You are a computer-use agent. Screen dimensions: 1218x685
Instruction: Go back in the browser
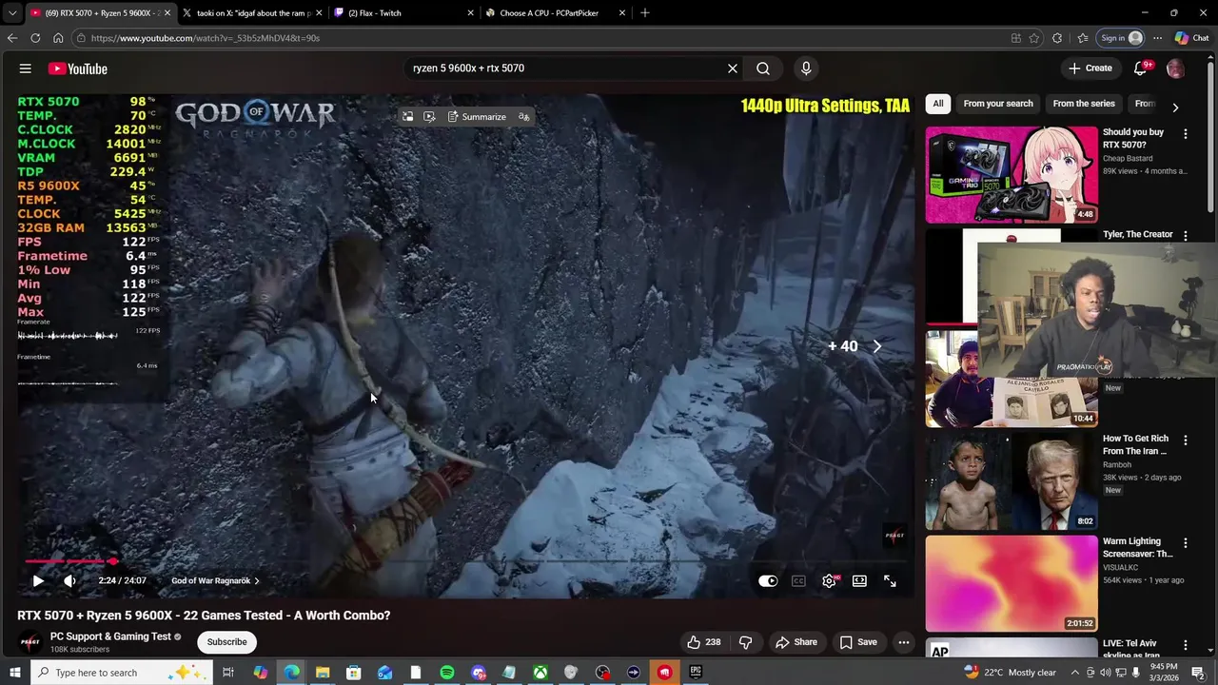coord(11,38)
